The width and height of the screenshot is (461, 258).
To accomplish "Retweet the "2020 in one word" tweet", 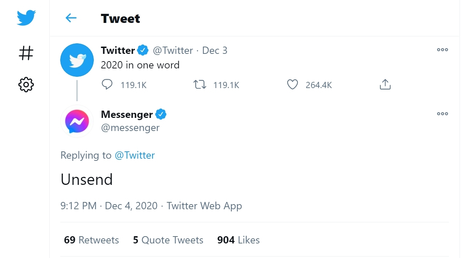I will pos(200,85).
